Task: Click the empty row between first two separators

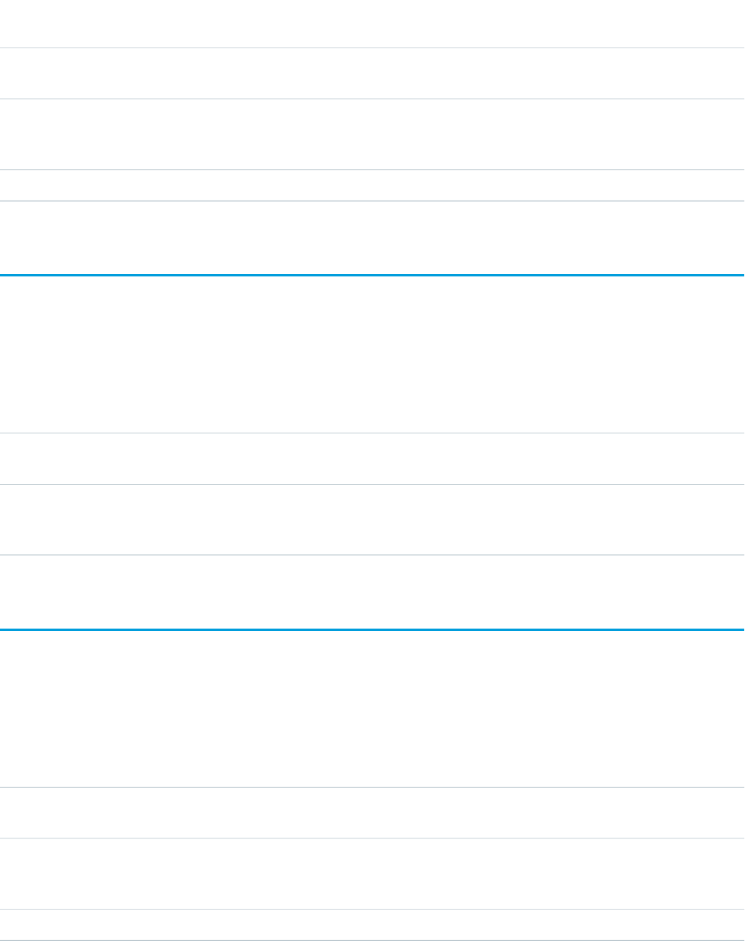Action: click(x=372, y=74)
